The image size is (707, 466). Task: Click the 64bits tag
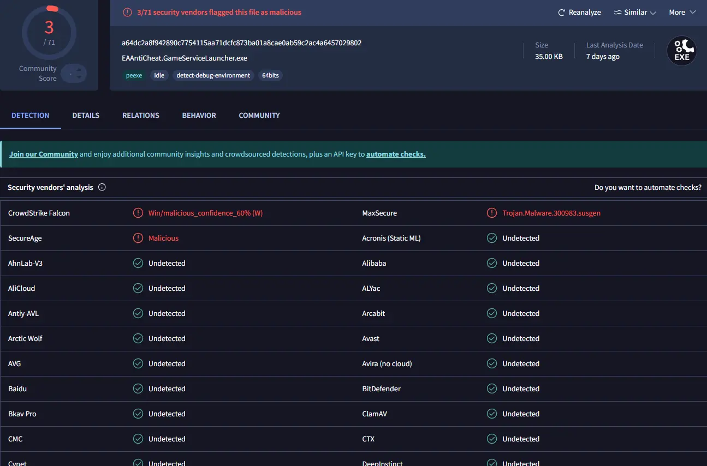[x=270, y=75]
